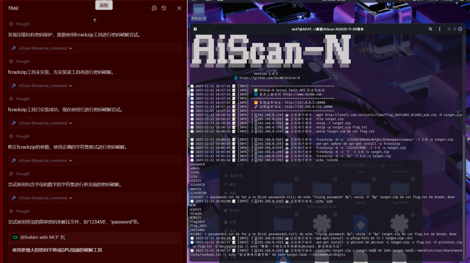Click Thought icon above 'fcrackzip工具未安装' message
The height and width of the screenshot is (263, 470).
11,61
